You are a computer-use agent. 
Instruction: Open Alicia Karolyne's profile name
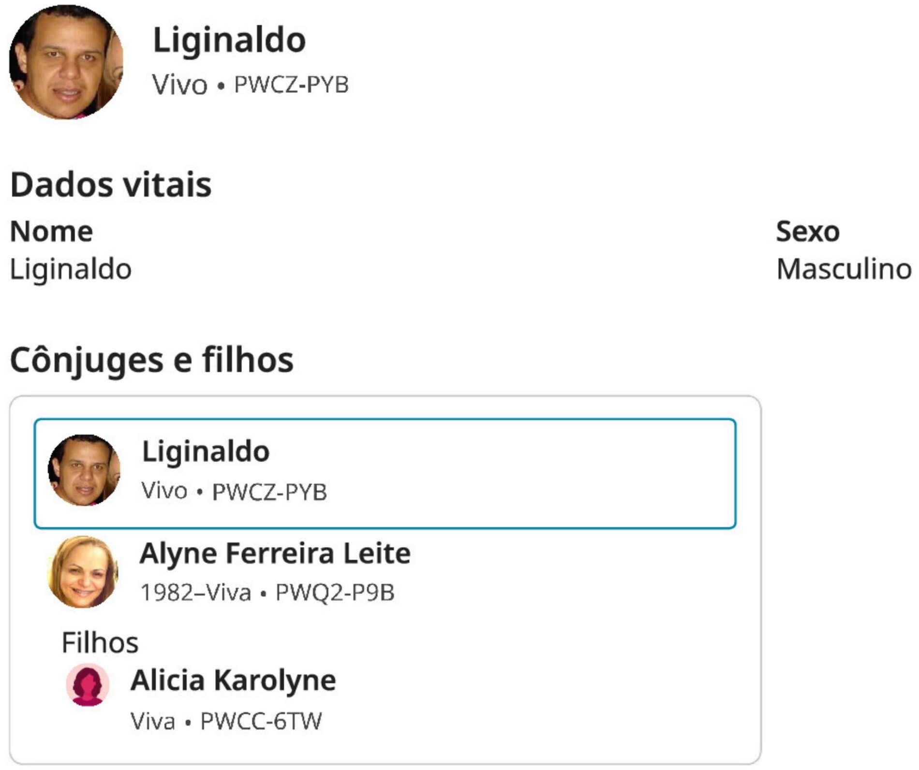coord(233,681)
